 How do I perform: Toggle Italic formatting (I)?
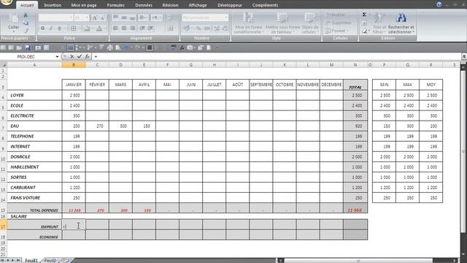51,28
